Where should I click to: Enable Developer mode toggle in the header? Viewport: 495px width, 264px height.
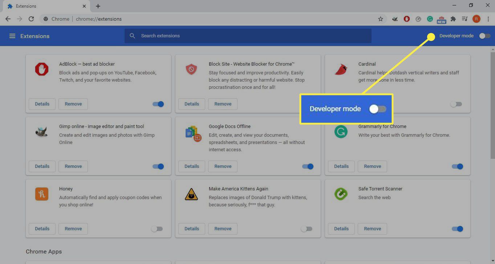485,36
